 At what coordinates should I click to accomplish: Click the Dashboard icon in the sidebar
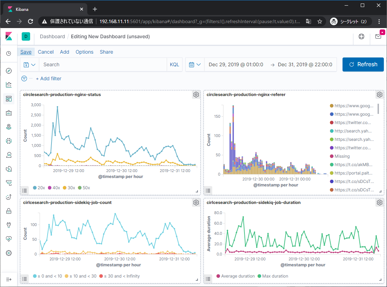(9, 99)
